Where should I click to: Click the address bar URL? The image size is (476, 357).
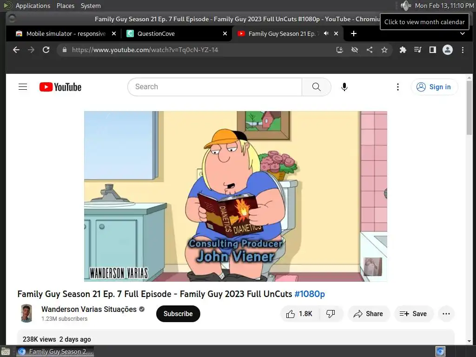point(145,50)
